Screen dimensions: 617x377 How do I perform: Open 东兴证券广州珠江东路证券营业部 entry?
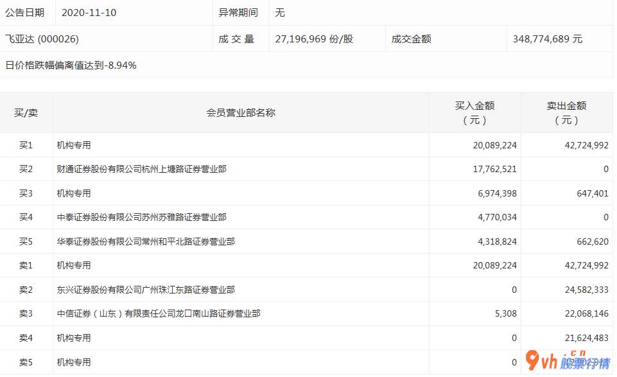click(146, 290)
